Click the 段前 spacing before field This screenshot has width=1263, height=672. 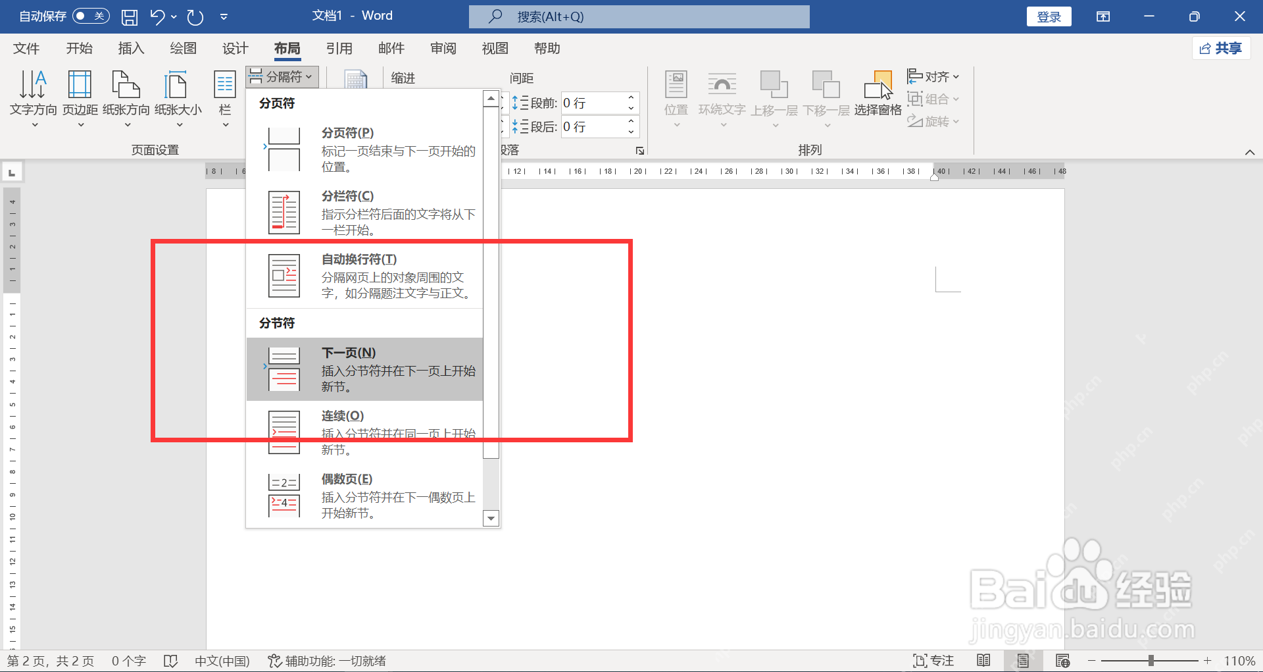[x=600, y=103]
